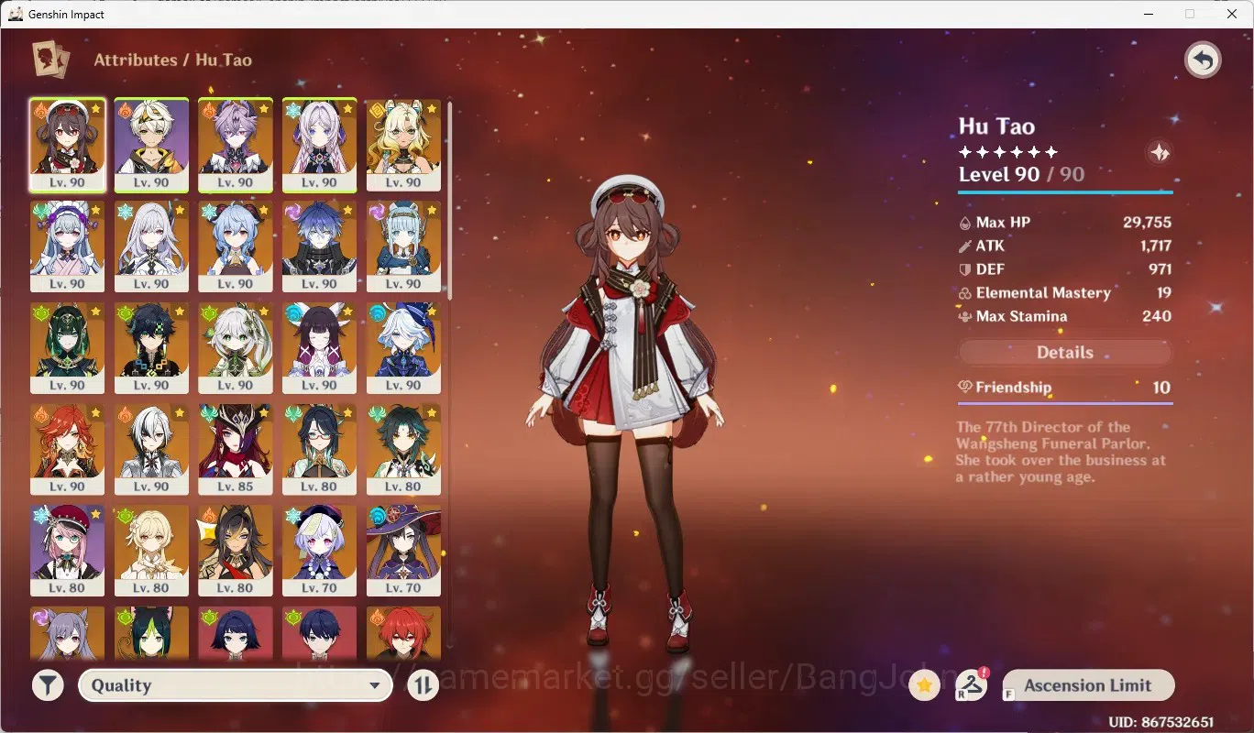1254x733 pixels.
Task: Select the male Manekin dendro portrait
Action: click(x=320, y=633)
